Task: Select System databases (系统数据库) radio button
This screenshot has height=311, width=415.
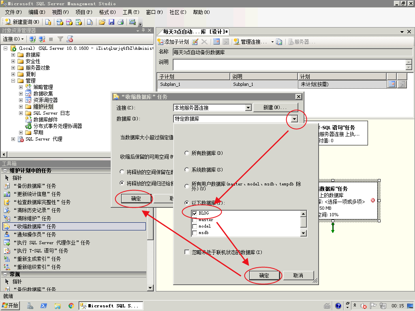Action: point(187,170)
